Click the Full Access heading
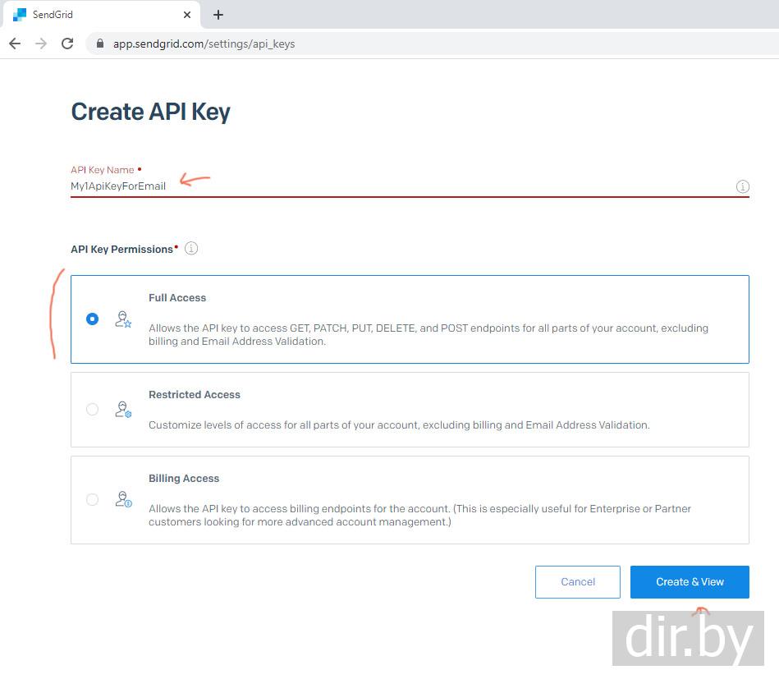Screen dimensions: 779x679 [177, 298]
